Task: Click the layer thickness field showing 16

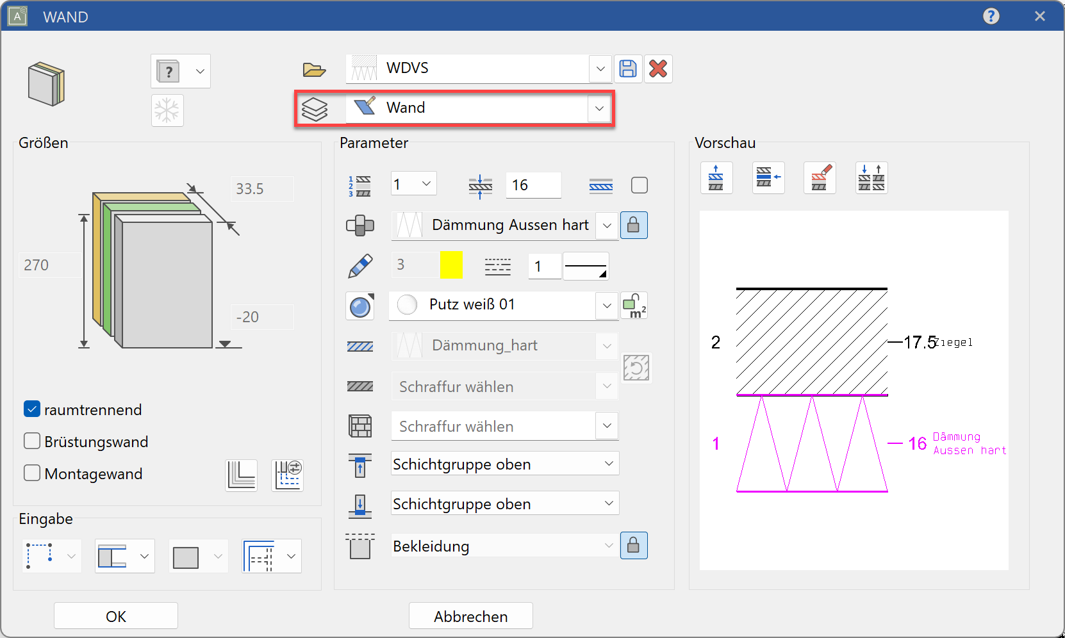Action: (533, 185)
